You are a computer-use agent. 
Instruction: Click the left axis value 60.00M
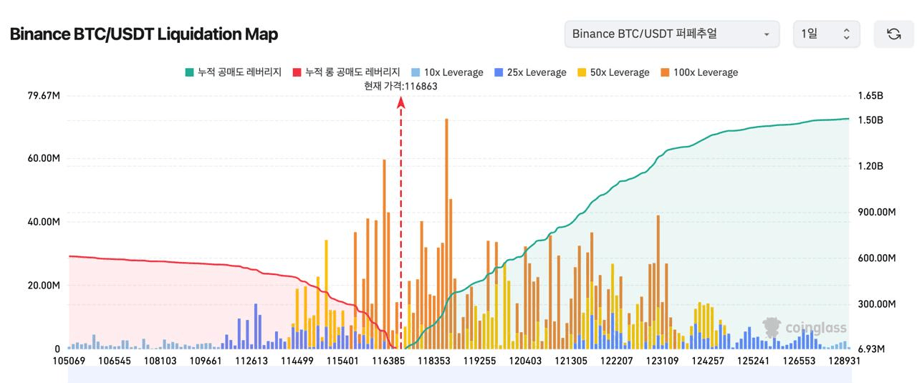(x=44, y=158)
